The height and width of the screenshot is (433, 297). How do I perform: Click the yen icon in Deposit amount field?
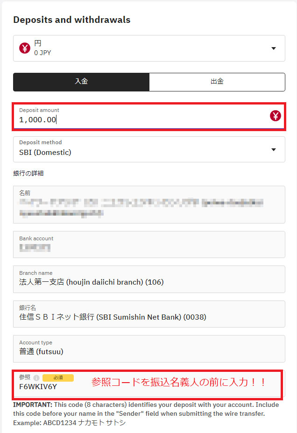coord(275,116)
